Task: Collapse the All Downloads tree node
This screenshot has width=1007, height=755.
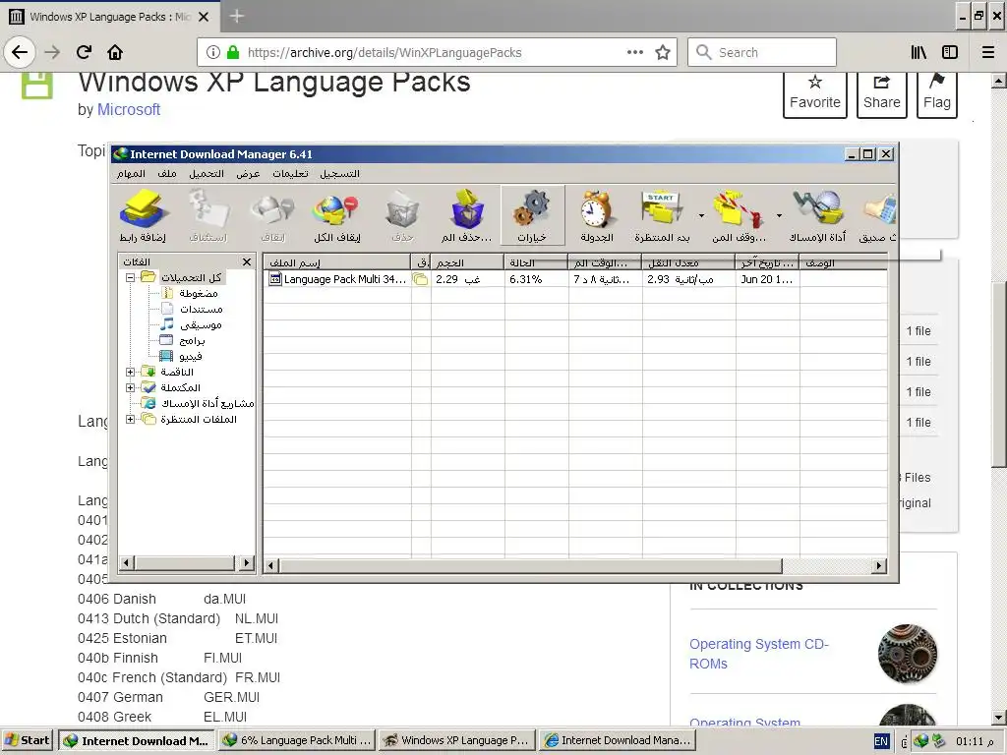Action: 130,278
